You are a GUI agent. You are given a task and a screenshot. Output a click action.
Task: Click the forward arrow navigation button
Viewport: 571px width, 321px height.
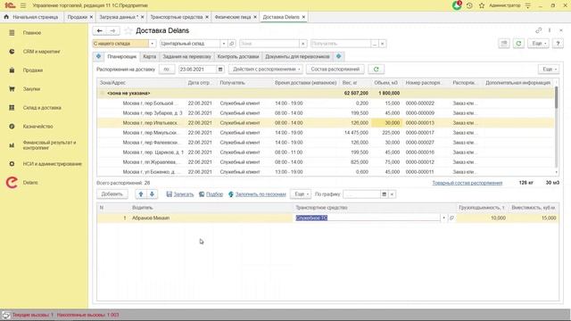pos(113,31)
